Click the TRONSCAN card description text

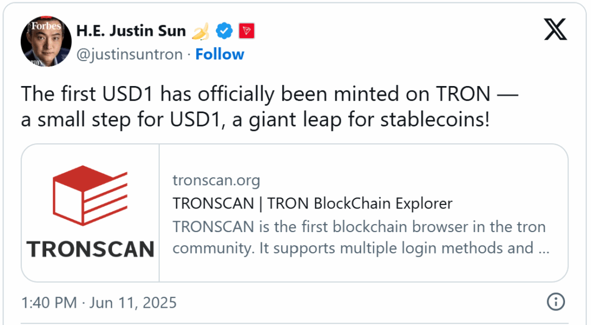tap(360, 237)
